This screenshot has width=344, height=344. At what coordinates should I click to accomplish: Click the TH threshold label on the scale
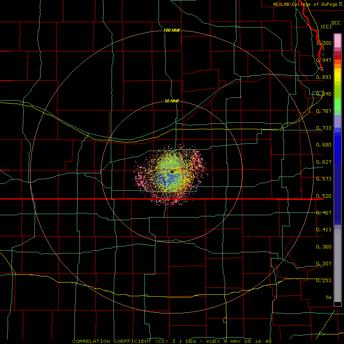pyautogui.click(x=328, y=298)
